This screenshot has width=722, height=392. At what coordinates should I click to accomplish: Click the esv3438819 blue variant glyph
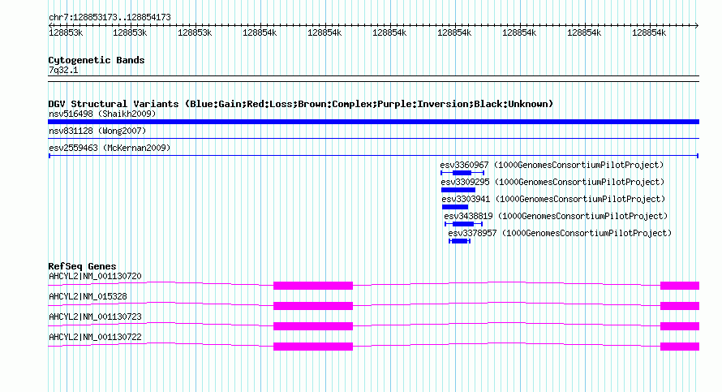click(463, 224)
